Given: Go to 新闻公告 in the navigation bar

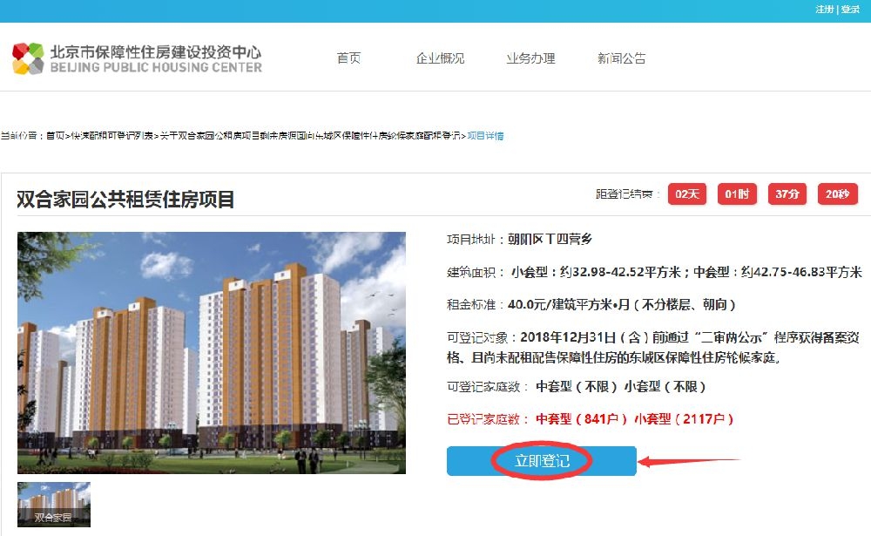Looking at the screenshot, I should coord(621,58).
